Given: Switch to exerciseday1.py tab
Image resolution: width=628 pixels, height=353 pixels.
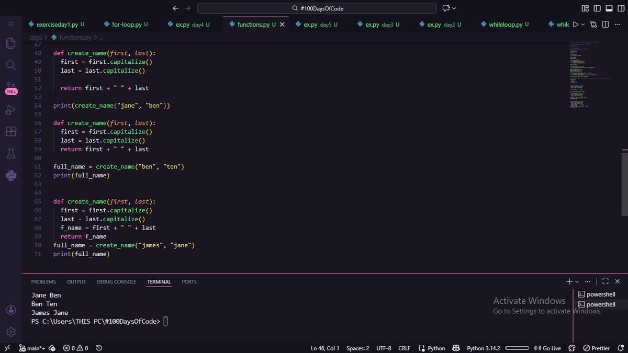Looking at the screenshot, I should [x=57, y=25].
